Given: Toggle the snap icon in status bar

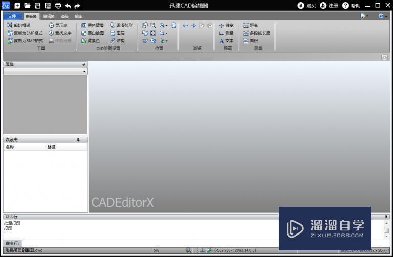Looking at the screenshot, I should click(188, 250).
